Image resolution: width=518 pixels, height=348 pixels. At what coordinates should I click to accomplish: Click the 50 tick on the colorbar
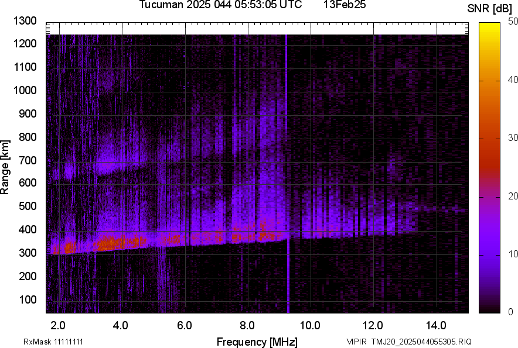[513, 21]
